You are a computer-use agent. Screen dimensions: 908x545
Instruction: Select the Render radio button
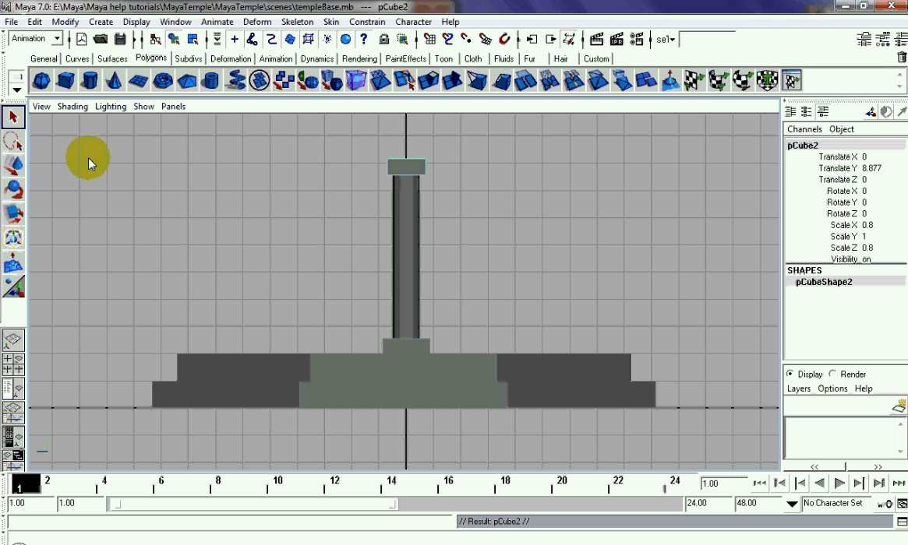pos(831,374)
